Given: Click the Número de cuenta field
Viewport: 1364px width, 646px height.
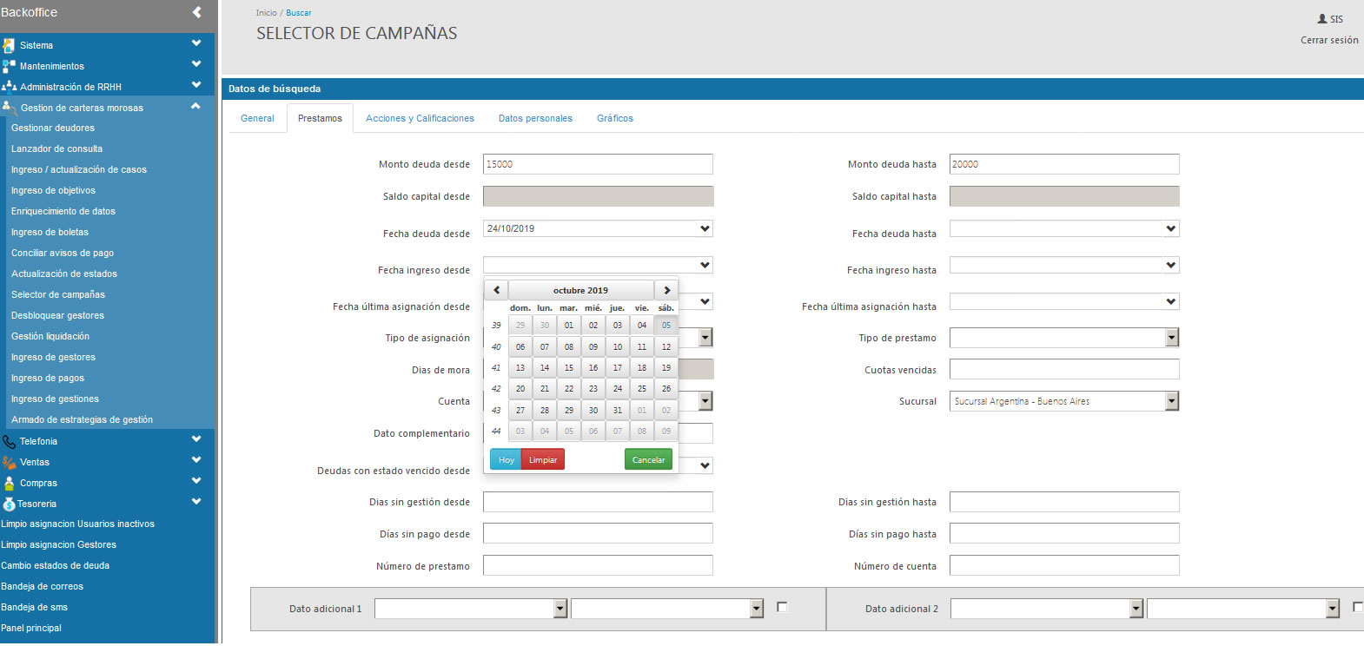Looking at the screenshot, I should point(1064,565).
